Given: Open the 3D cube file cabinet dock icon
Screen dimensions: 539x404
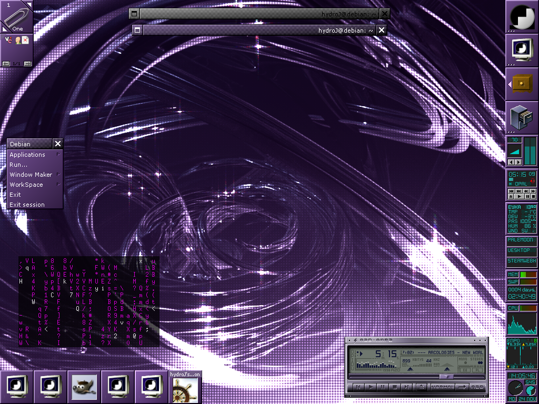Looking at the screenshot, I should (x=522, y=117).
